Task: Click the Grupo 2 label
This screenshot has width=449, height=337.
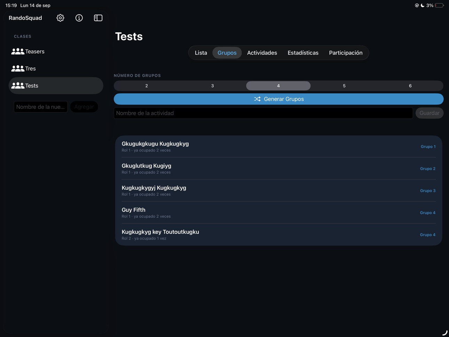Action: tap(428, 169)
